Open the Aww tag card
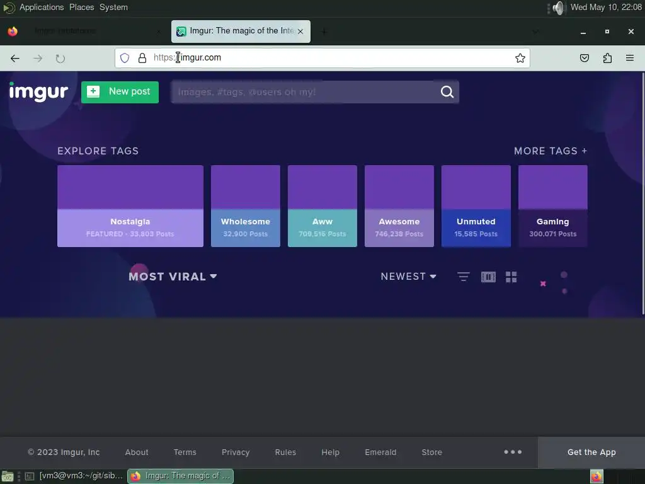Screen dimensions: 645x484 click(322, 206)
